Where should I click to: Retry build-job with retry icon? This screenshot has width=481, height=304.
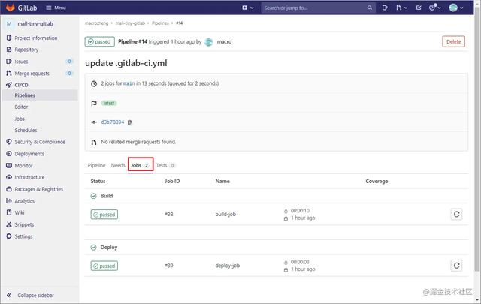[x=456, y=214]
